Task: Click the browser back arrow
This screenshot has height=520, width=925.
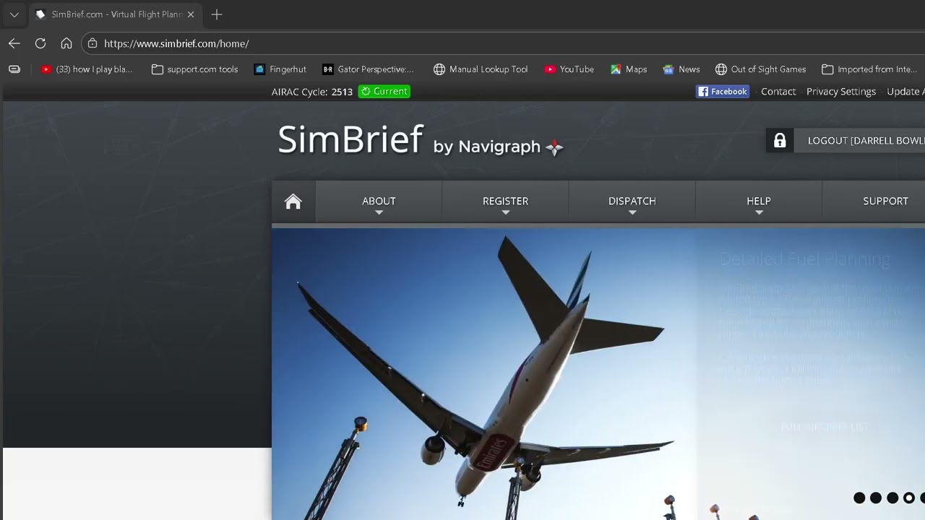Action: click(x=14, y=43)
